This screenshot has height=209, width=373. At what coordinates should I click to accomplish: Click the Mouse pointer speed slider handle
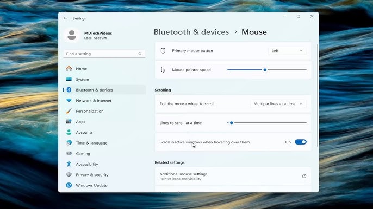(x=265, y=70)
